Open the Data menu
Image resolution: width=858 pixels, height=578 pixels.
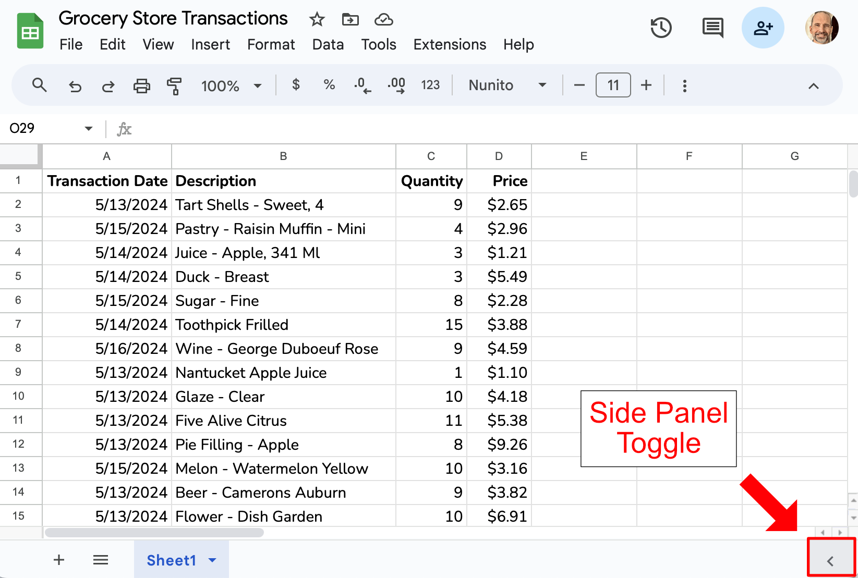(x=328, y=45)
